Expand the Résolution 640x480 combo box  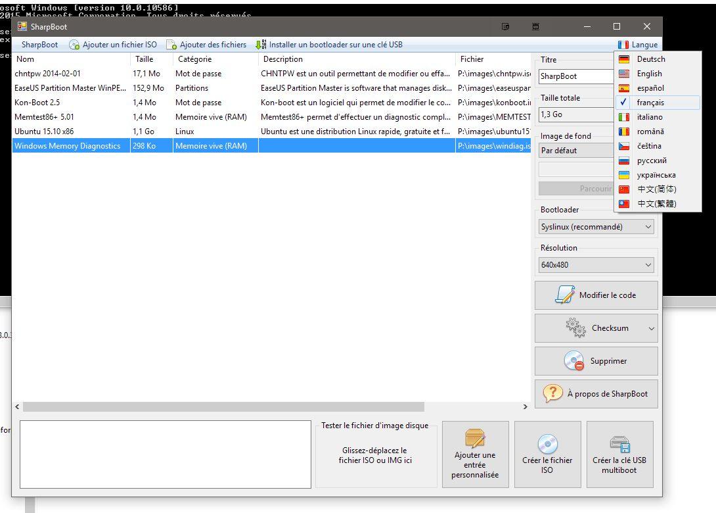596,265
